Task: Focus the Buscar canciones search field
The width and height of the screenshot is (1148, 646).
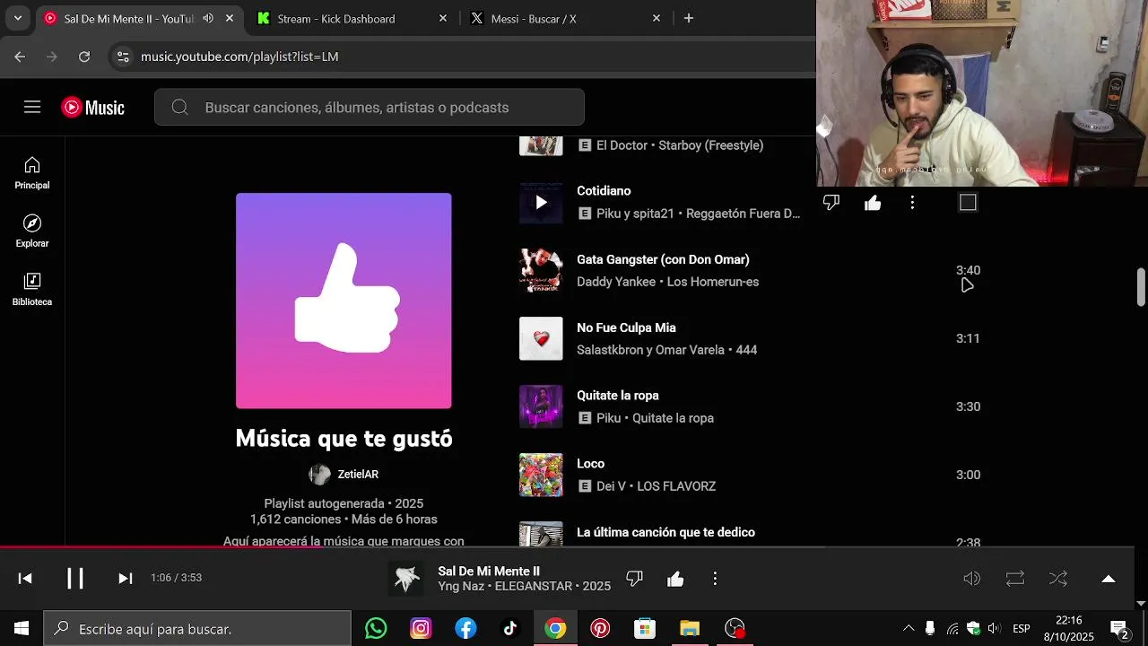Action: coord(370,108)
